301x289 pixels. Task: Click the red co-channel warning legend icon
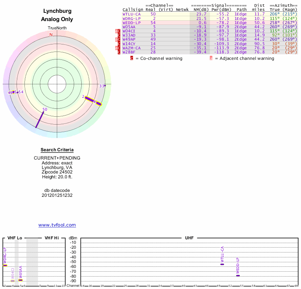[132, 58]
